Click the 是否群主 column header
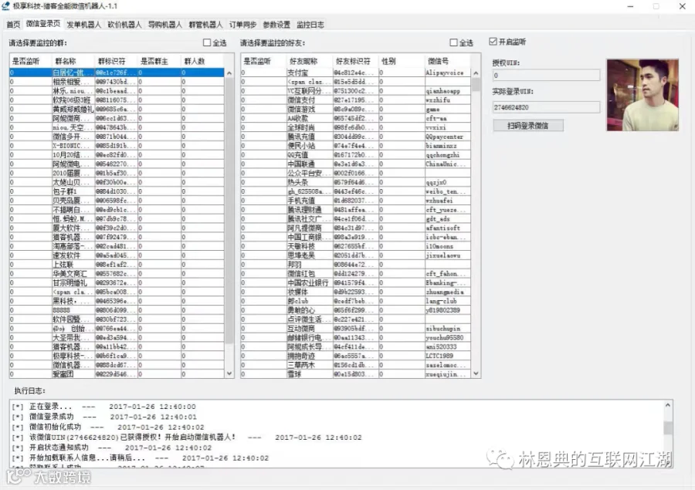This screenshot has height=490, width=695. (x=158, y=61)
